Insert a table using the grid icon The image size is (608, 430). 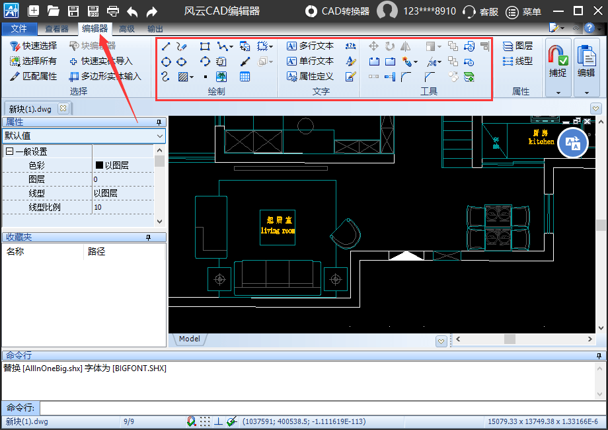[245, 77]
